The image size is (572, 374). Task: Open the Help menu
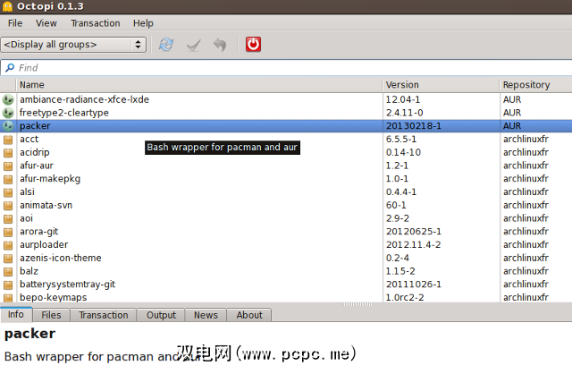coord(143,23)
